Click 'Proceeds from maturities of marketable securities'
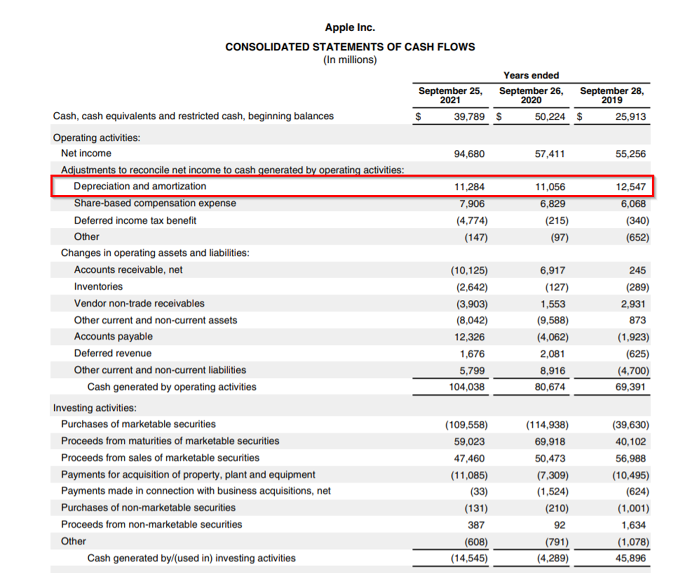The width and height of the screenshot is (699, 573). click(170, 441)
